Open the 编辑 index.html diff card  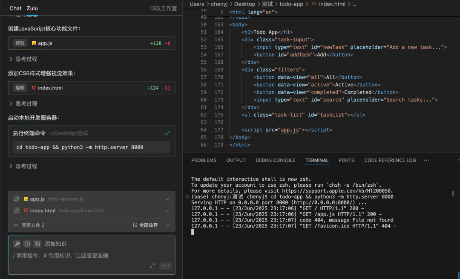pyautogui.click(x=92, y=88)
